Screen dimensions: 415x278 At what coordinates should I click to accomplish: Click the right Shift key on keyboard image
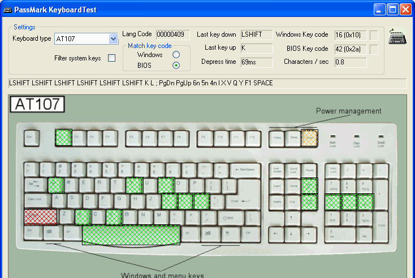point(231,218)
